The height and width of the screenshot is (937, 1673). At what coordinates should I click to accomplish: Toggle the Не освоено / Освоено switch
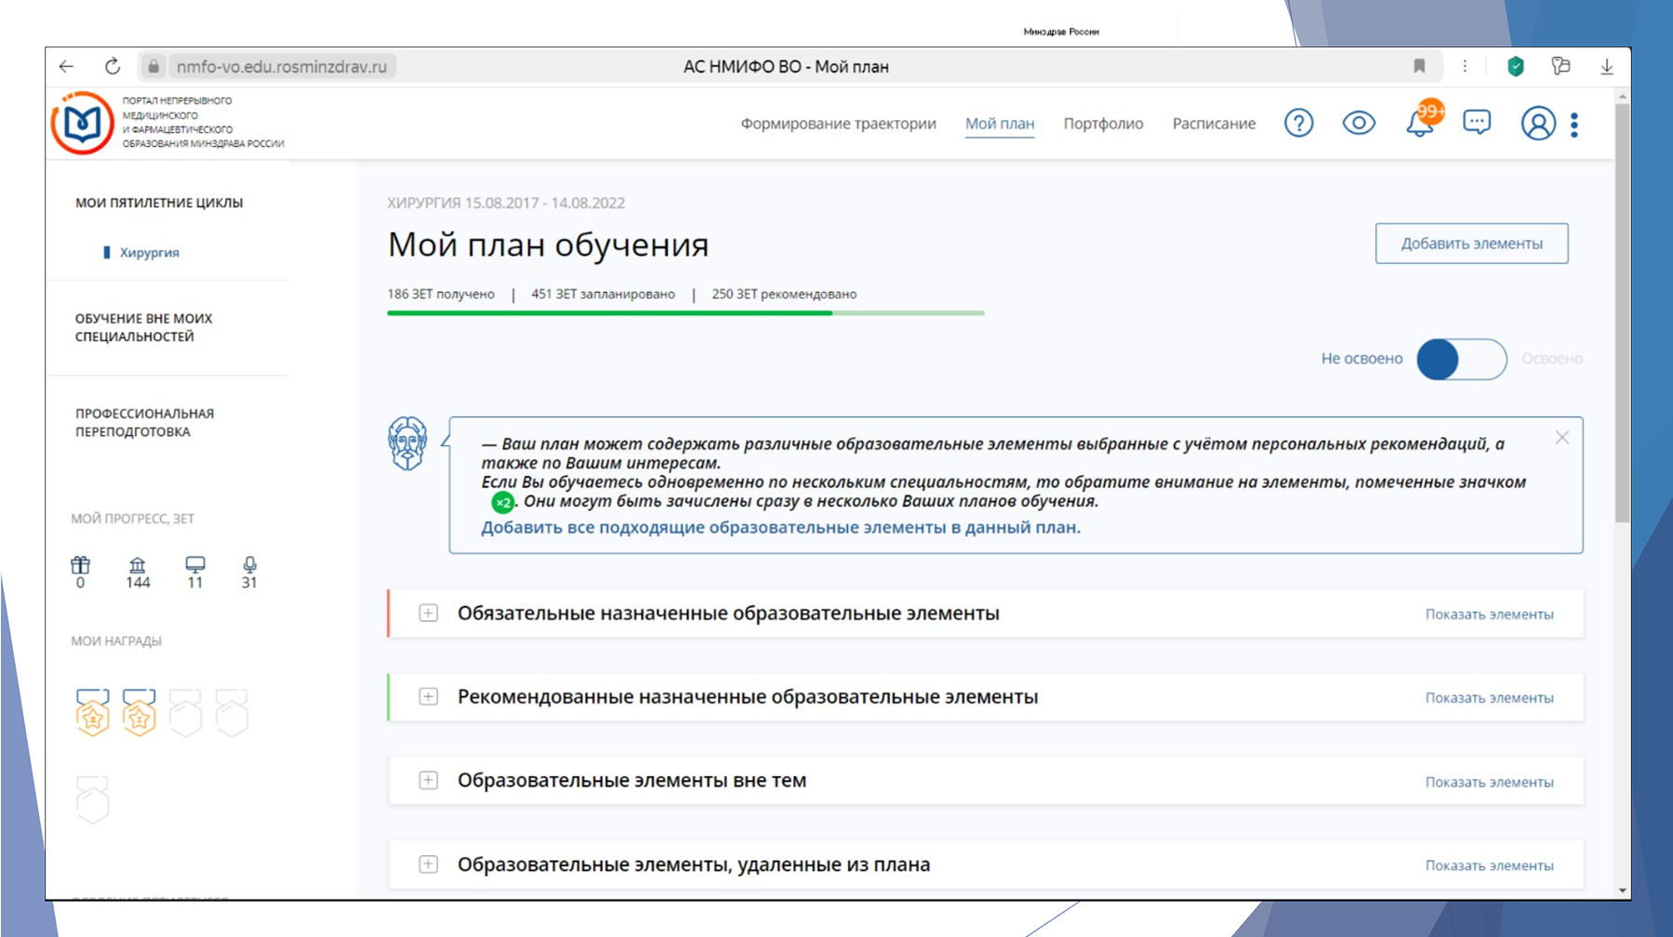click(x=1461, y=359)
